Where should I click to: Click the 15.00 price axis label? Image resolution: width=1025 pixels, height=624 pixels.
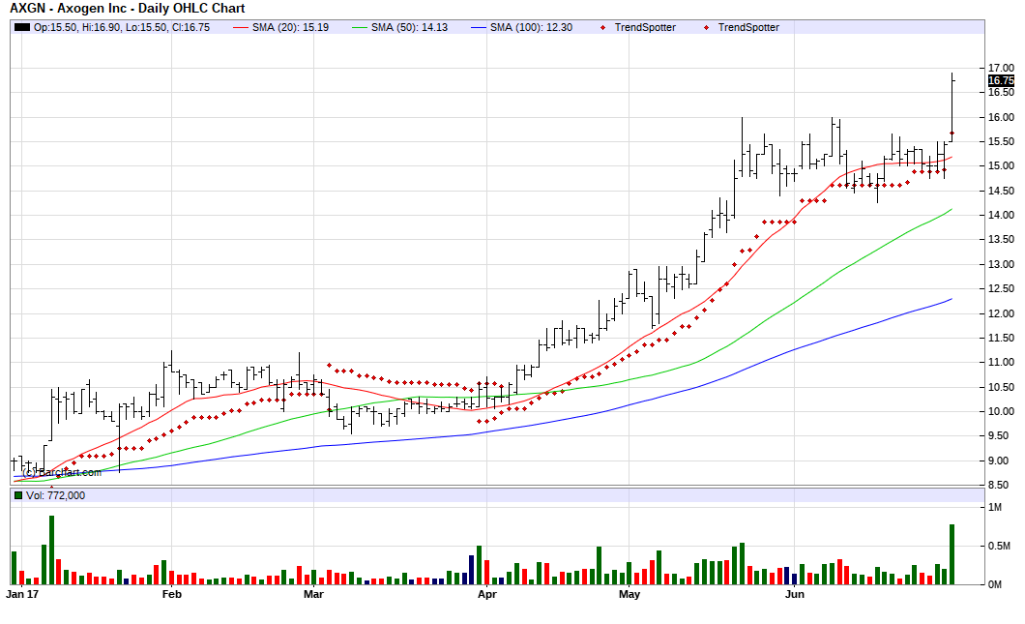point(1001,166)
